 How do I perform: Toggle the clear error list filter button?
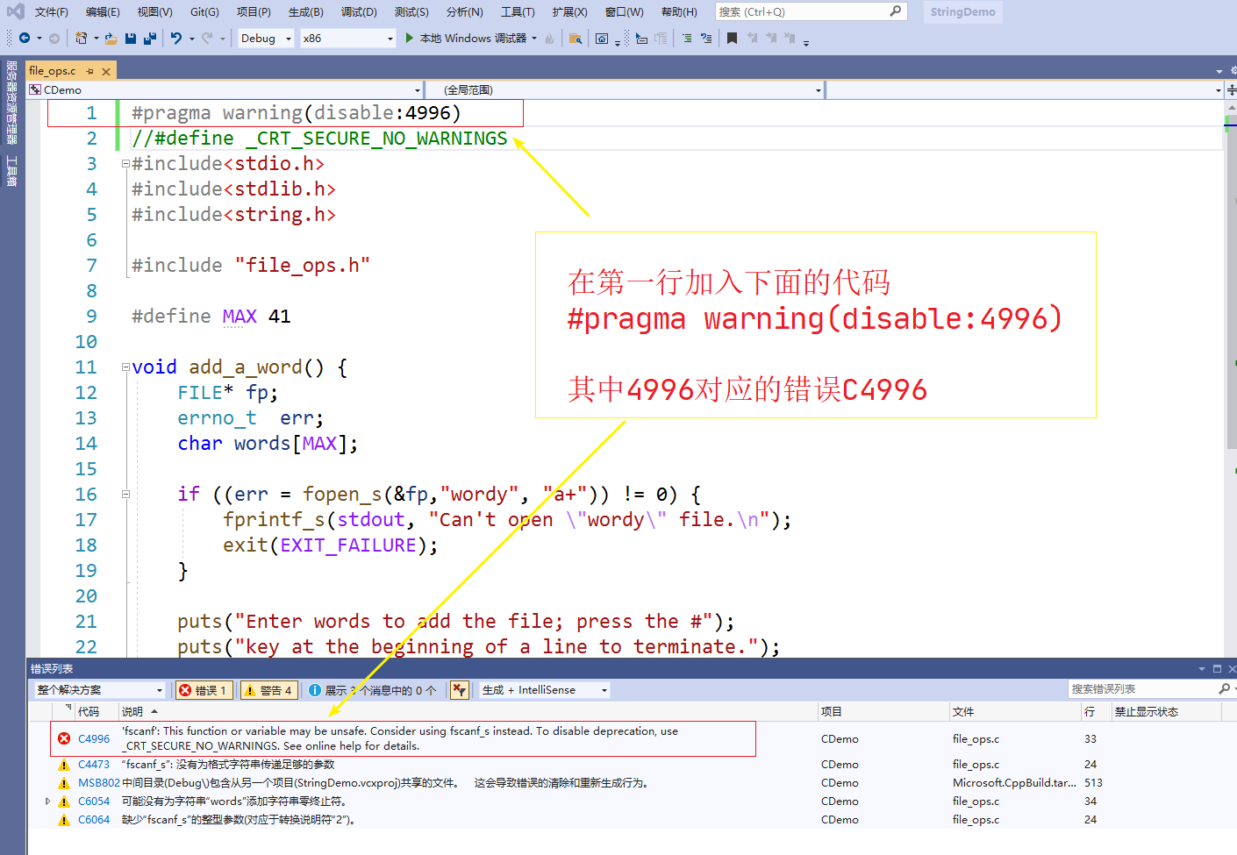pos(460,690)
